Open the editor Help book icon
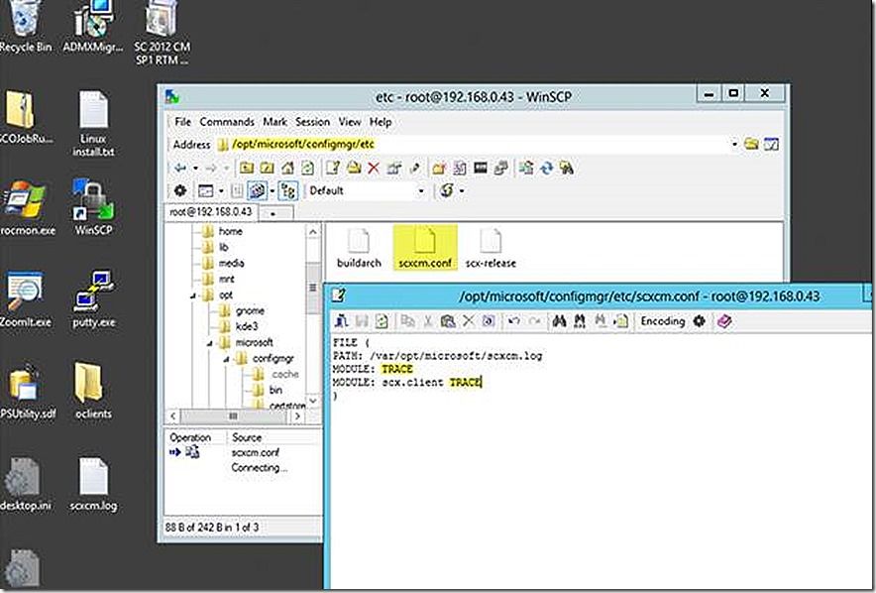 (724, 321)
